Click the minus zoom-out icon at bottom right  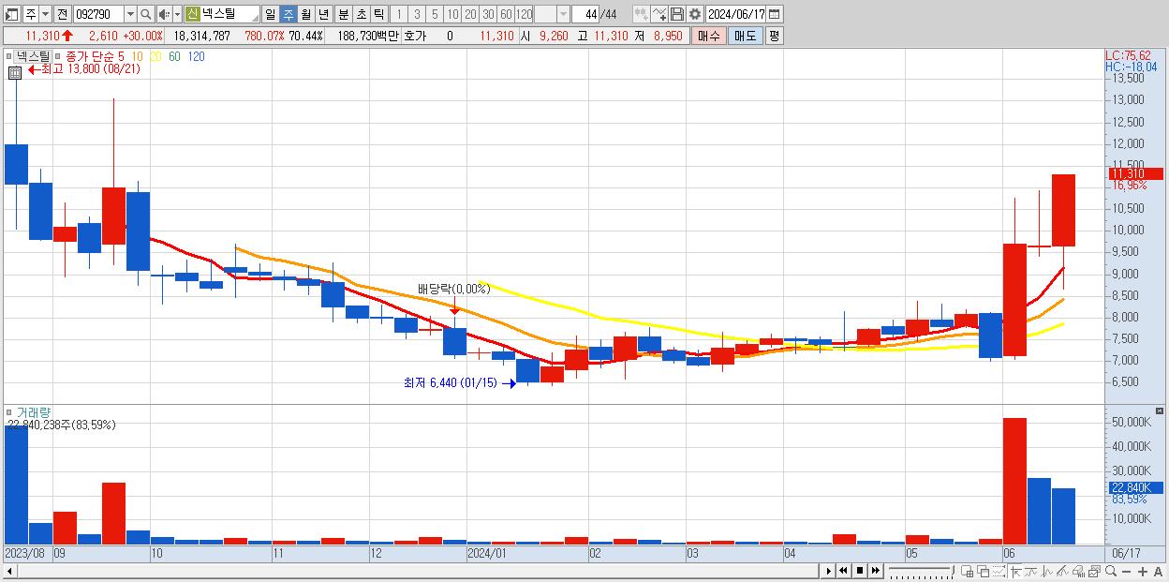tap(1127, 571)
